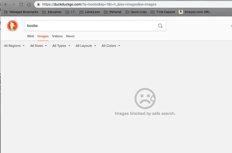Click the secure padlock icon
Viewport: 232px width, 153px height.
coord(38,4)
